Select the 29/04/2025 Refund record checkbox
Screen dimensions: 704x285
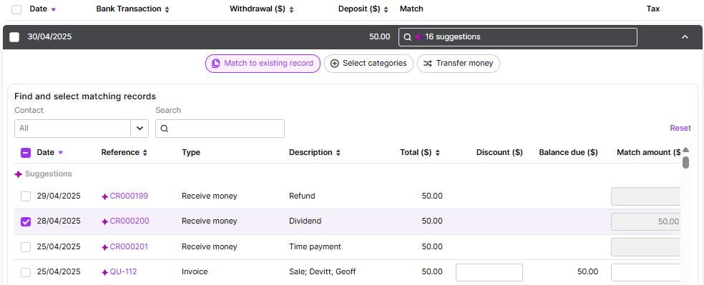[x=26, y=196]
